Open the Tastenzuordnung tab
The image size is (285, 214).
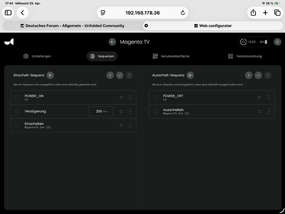[245, 56]
